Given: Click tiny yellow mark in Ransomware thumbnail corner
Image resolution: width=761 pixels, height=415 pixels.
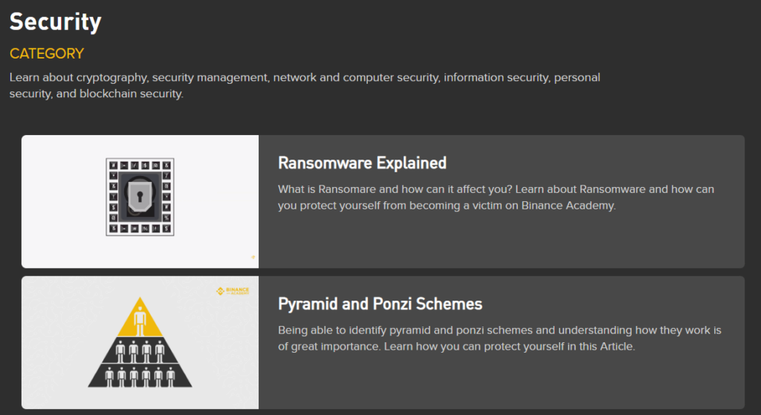Looking at the screenshot, I should 253,257.
